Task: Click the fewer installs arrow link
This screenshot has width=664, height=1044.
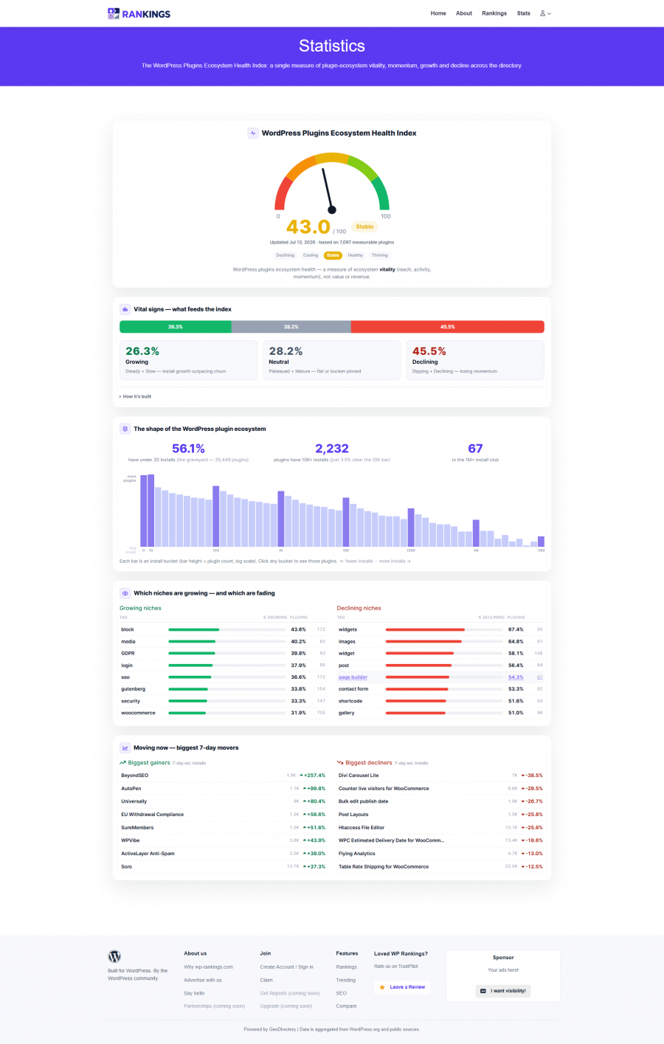Action: click(356, 561)
